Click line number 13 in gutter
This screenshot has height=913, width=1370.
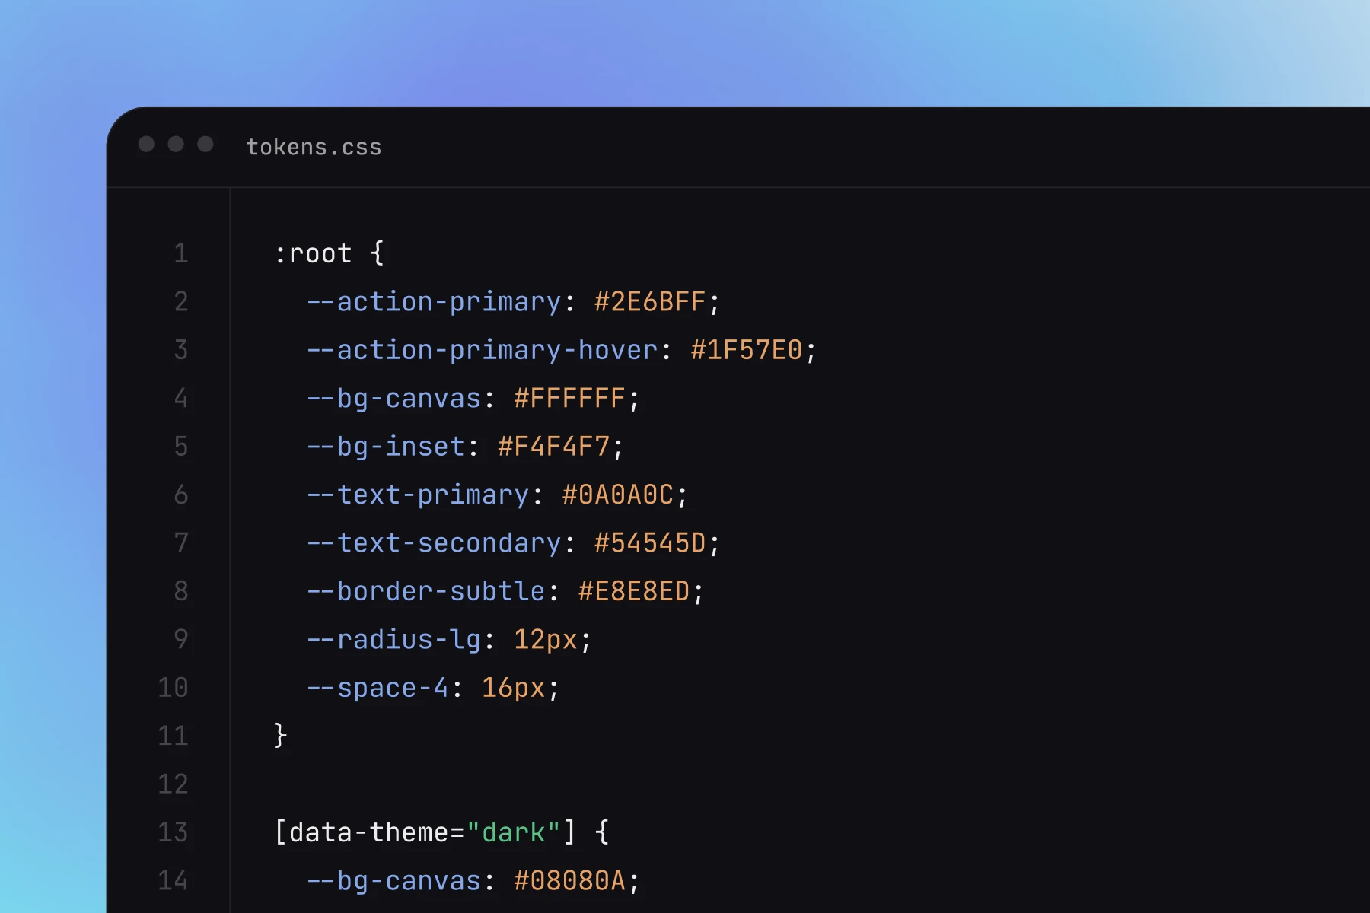click(x=173, y=832)
